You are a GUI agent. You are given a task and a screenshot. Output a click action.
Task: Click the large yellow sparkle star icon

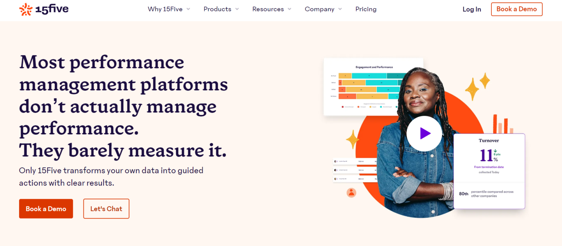pyautogui.click(x=472, y=89)
